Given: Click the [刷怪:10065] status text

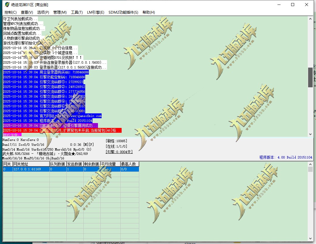Looking at the screenshot, I should pyautogui.click(x=116, y=141).
